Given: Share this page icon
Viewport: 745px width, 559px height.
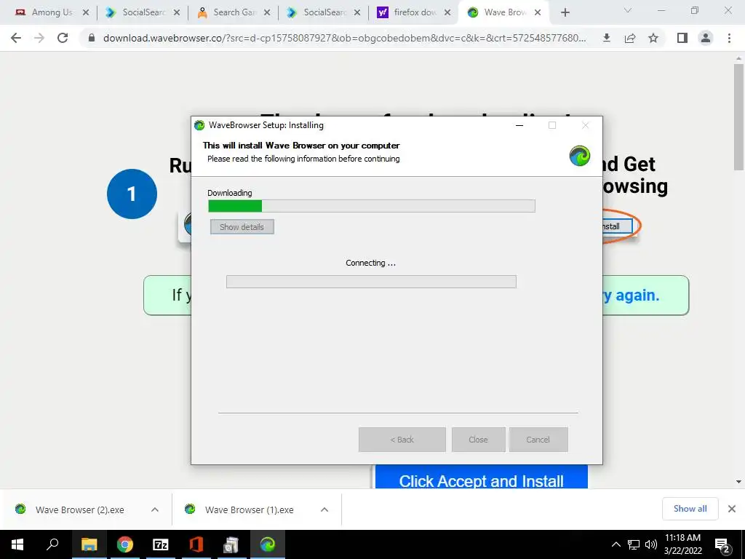Looking at the screenshot, I should [630, 38].
